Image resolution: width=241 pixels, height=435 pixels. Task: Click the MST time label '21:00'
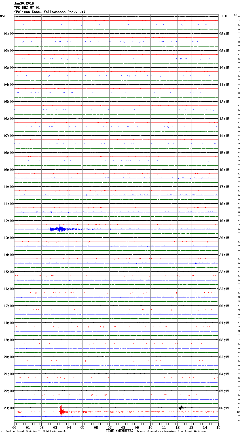coord(9,374)
